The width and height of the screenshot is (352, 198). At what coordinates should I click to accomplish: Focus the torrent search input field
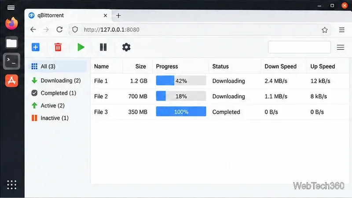[x=299, y=47]
